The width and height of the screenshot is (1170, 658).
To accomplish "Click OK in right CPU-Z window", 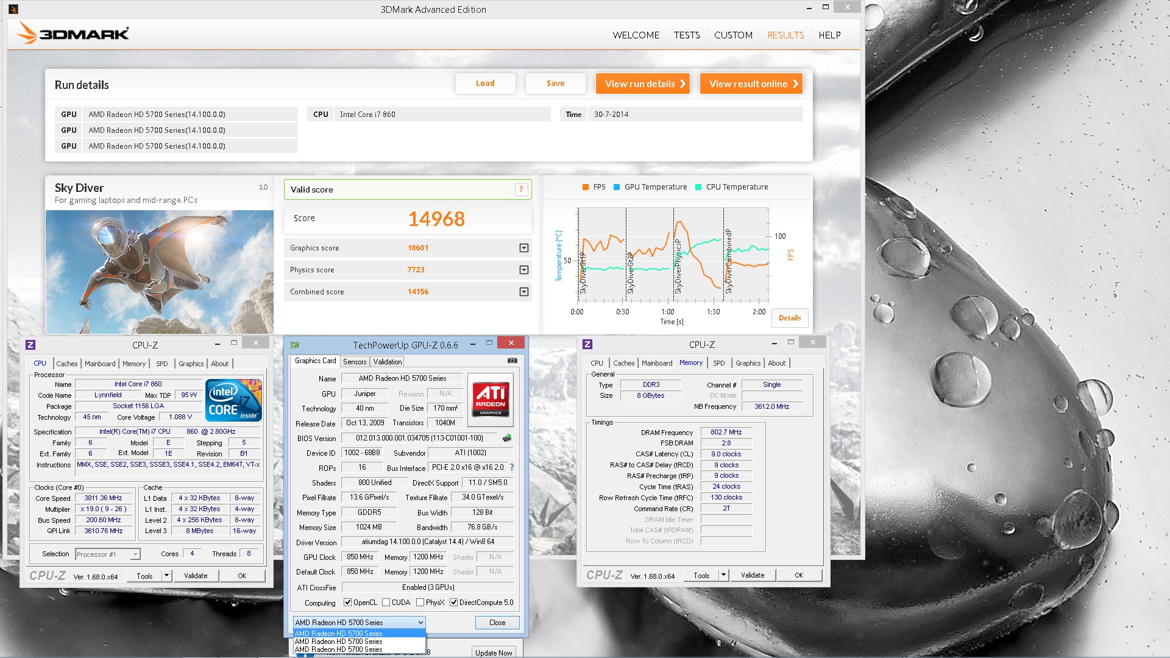I will (799, 575).
